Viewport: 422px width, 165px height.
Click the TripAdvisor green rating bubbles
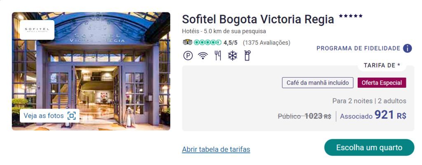(x=208, y=43)
